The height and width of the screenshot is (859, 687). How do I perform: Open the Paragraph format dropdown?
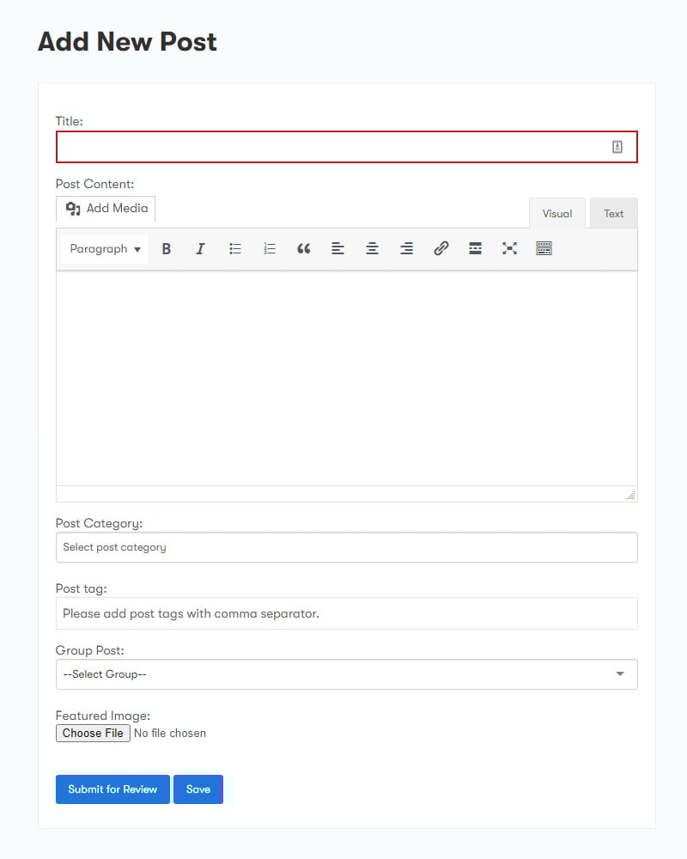coord(103,248)
